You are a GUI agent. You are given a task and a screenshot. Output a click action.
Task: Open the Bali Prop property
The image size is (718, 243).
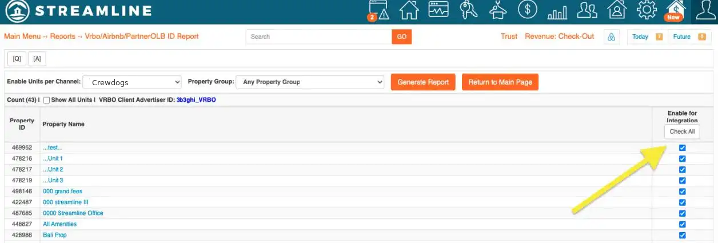[55, 235]
